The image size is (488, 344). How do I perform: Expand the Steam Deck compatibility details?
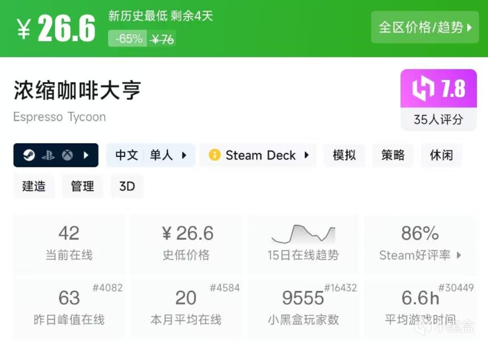tap(307, 155)
